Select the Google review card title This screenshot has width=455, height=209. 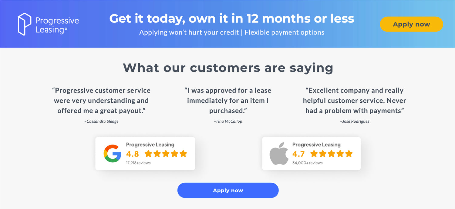pos(150,145)
